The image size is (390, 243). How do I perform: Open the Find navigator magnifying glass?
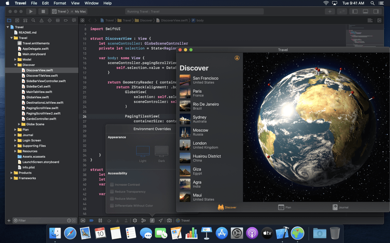[x=33, y=20]
